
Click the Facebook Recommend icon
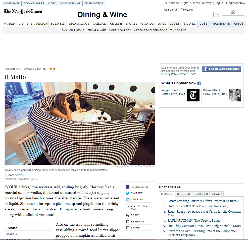128,187
